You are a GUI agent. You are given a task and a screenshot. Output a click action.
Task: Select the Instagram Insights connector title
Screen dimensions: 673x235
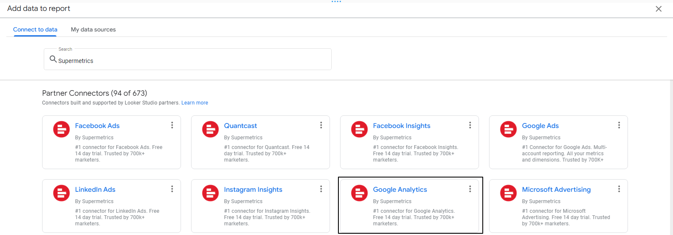253,190
